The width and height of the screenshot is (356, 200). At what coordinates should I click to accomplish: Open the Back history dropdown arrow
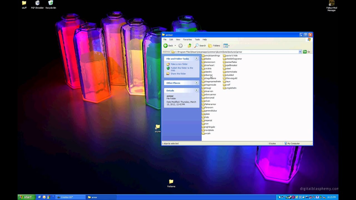tap(175, 46)
